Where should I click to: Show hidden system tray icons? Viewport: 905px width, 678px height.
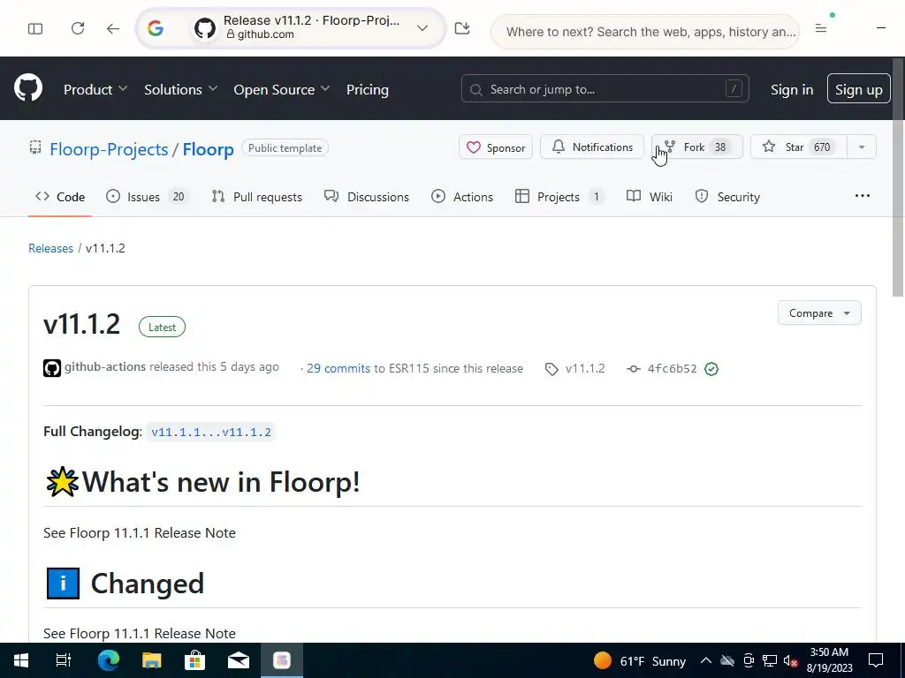706,660
